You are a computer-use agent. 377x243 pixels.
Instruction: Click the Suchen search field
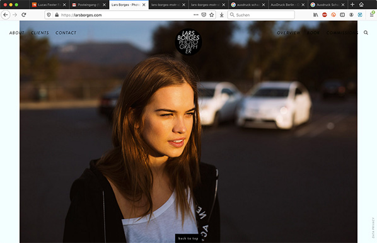(261, 15)
